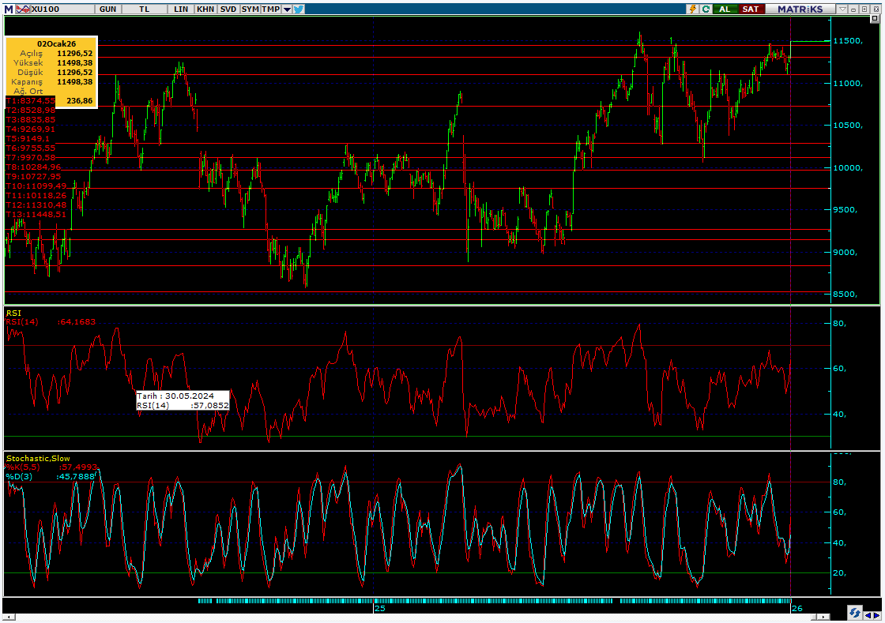885x623 pixels.
Task: Click the Stochastic,Slow panel title
Action: [39, 459]
